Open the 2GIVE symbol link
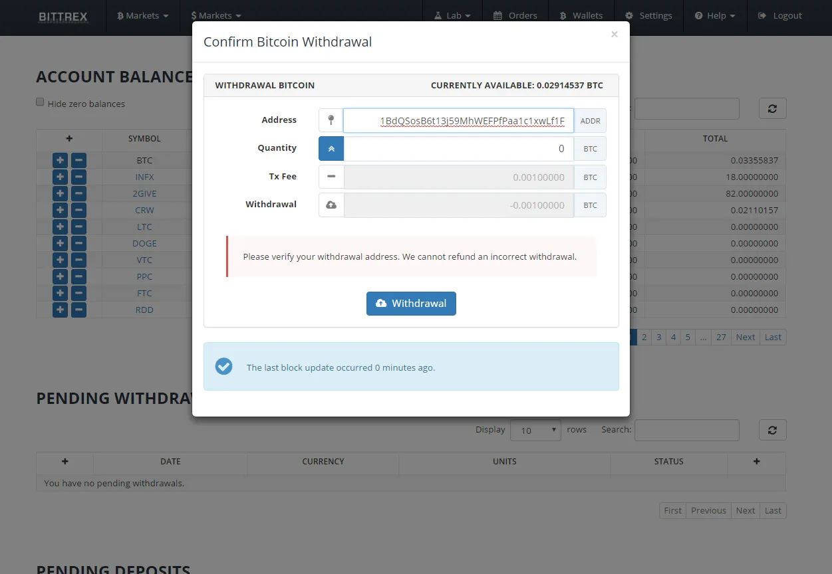Viewport: 832px width, 574px height. (144, 194)
